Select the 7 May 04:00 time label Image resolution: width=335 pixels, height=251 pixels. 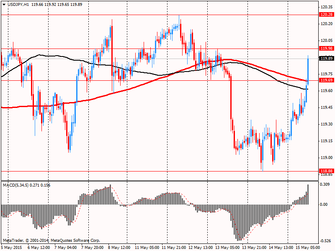tap(66, 248)
